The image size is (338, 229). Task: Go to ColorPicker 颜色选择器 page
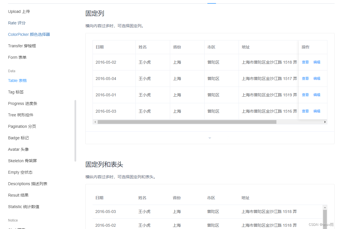(29, 34)
